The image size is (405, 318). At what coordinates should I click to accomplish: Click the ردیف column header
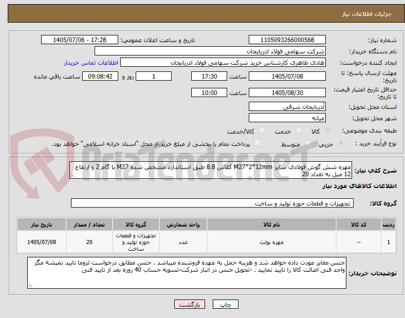388,225
